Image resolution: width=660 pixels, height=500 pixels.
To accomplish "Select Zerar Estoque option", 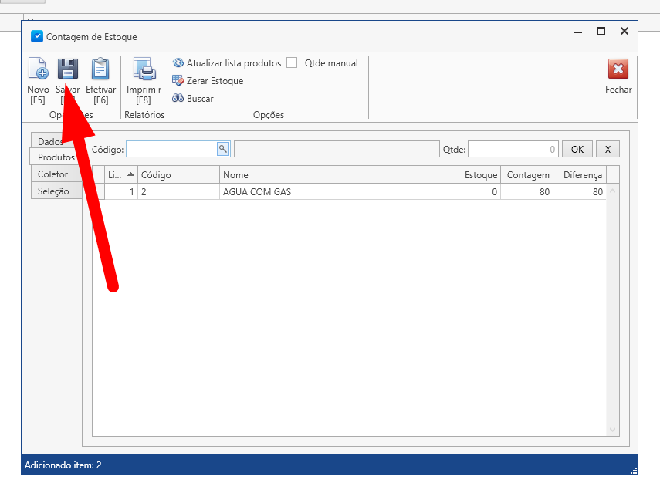I will coord(214,81).
